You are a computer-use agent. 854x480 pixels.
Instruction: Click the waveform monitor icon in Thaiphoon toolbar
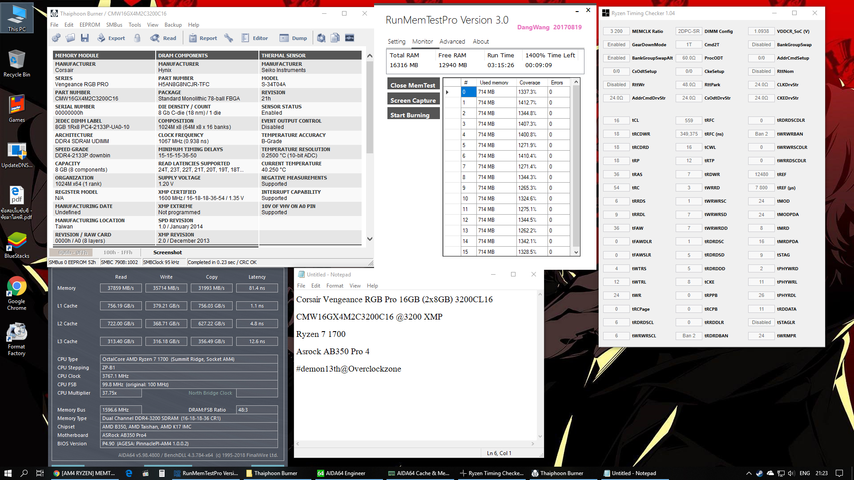pos(350,38)
